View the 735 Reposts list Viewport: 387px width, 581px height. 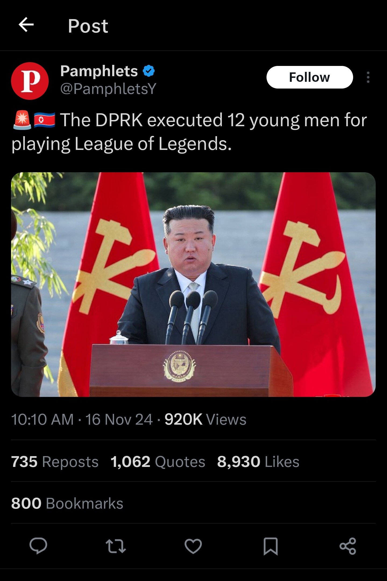click(x=55, y=462)
